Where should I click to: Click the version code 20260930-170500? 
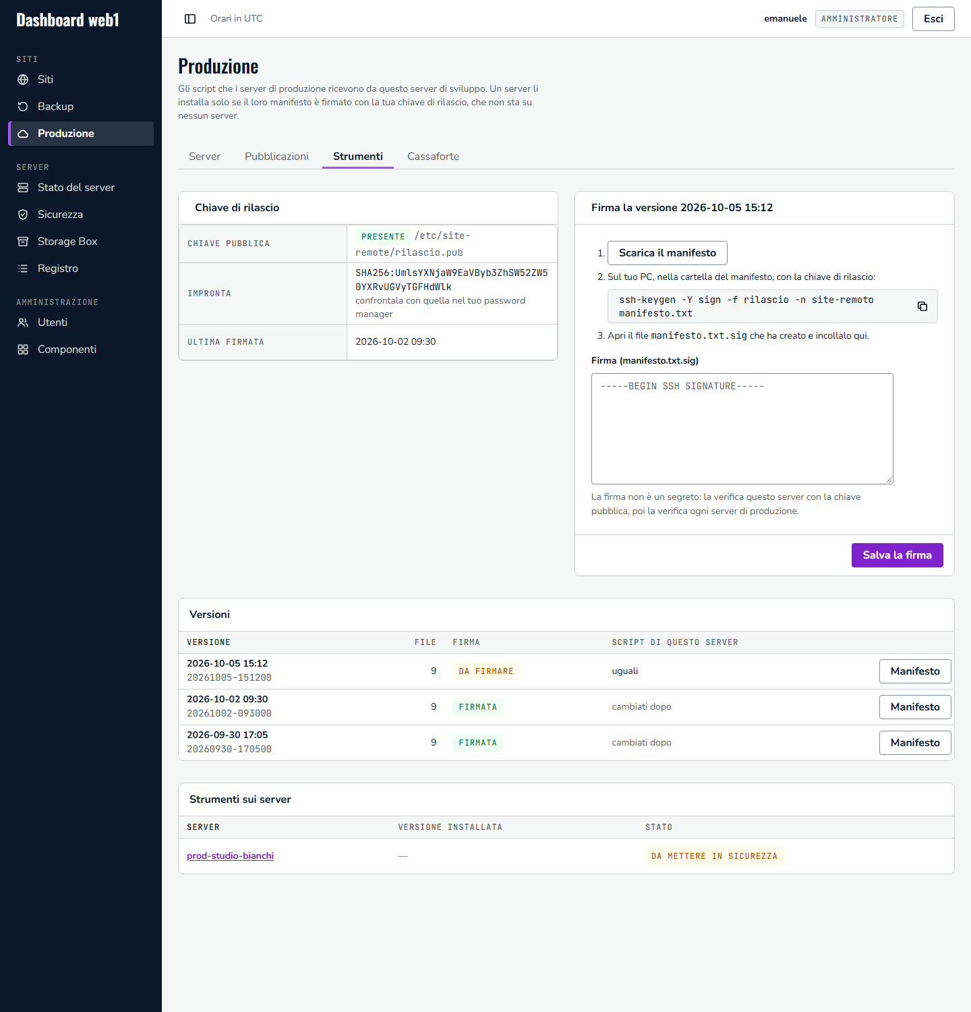pyautogui.click(x=229, y=750)
